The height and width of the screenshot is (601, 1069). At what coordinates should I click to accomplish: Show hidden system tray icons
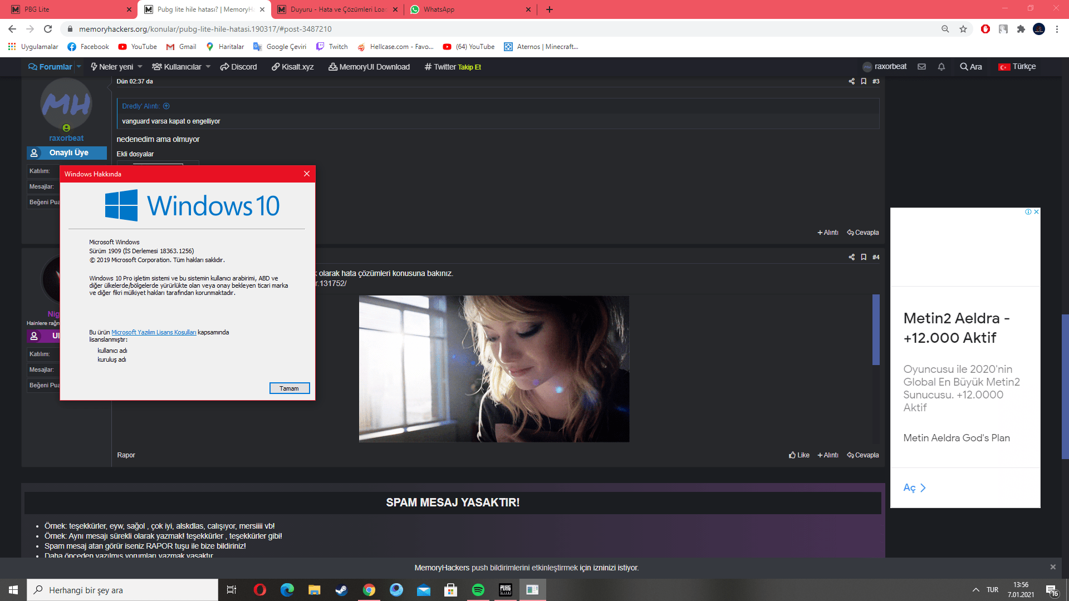(x=975, y=590)
